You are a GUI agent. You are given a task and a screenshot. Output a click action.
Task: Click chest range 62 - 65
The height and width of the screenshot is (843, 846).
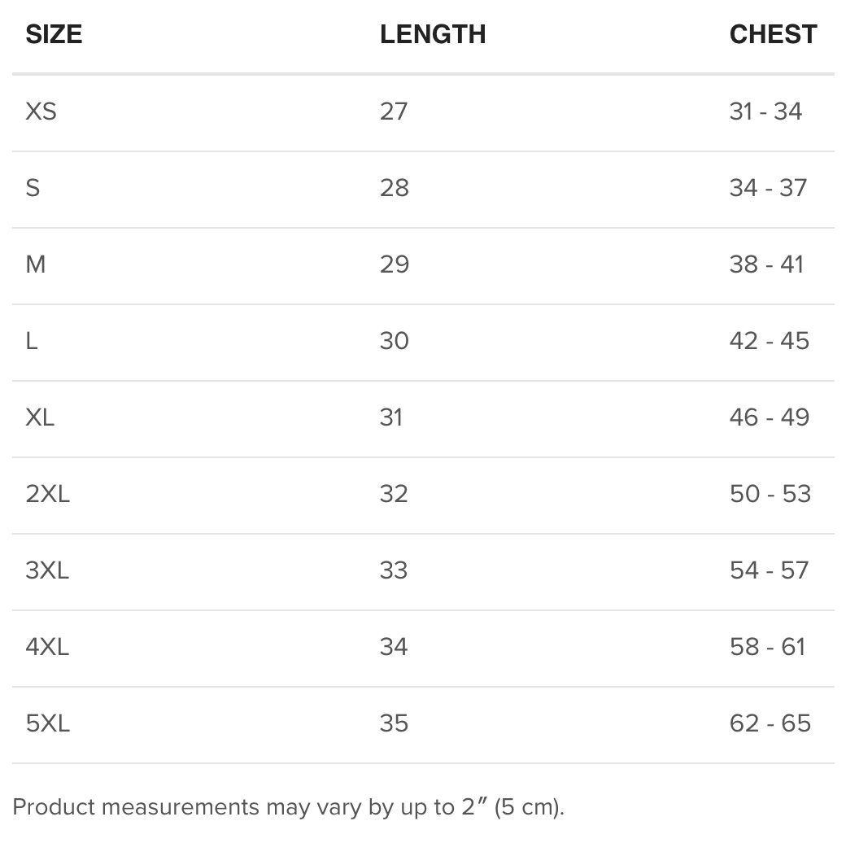point(770,723)
